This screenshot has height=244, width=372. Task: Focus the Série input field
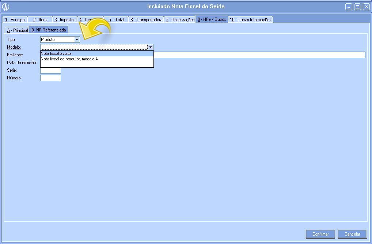click(x=50, y=70)
